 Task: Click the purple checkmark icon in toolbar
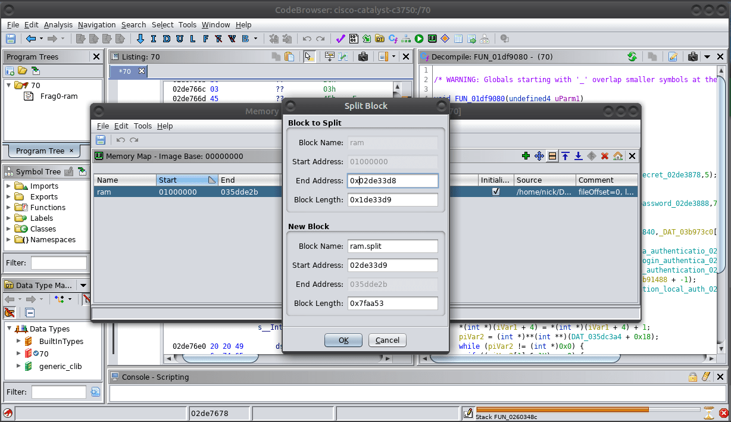coord(340,39)
